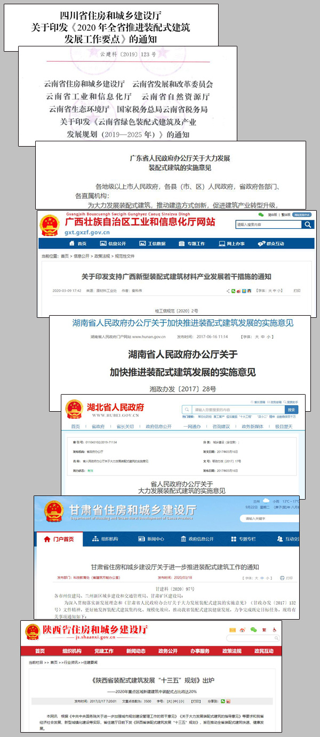Open 首页 in the Hubei nav

click(76, 427)
